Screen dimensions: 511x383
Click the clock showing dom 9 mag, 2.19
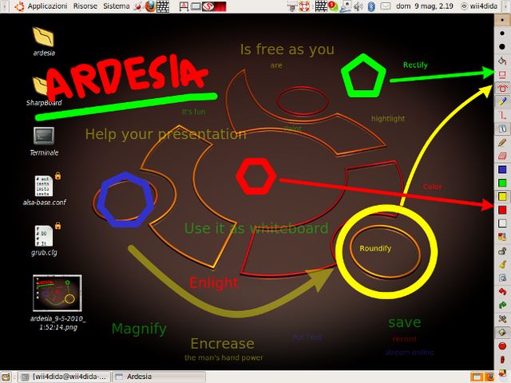[425, 6]
